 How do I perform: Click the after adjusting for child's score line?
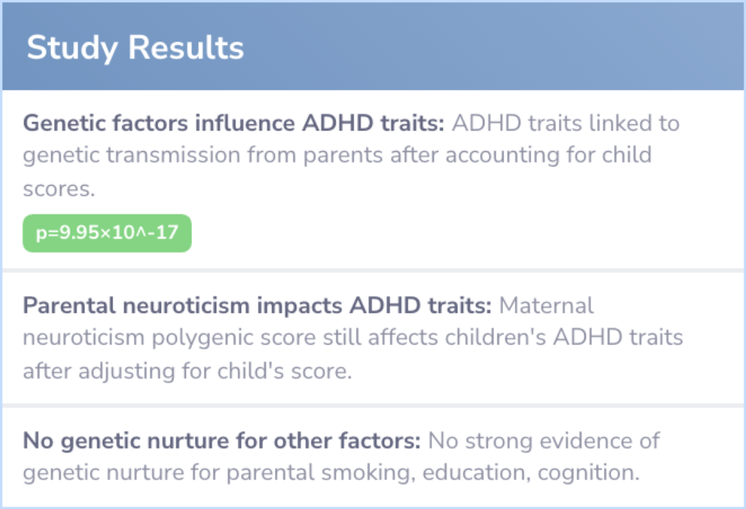tap(187, 372)
